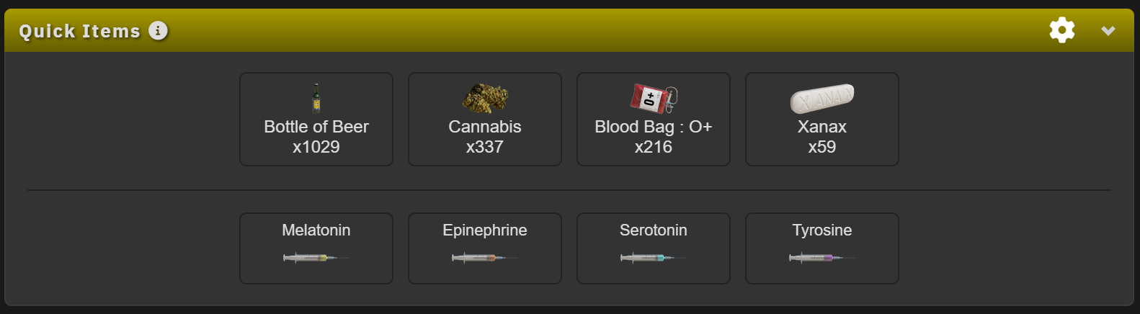Click the Xanax pill icon
The image size is (1140, 314).
(822, 99)
